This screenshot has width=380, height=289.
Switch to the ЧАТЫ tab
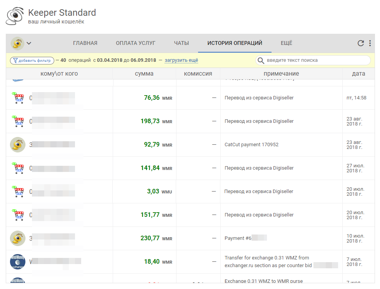(x=181, y=43)
